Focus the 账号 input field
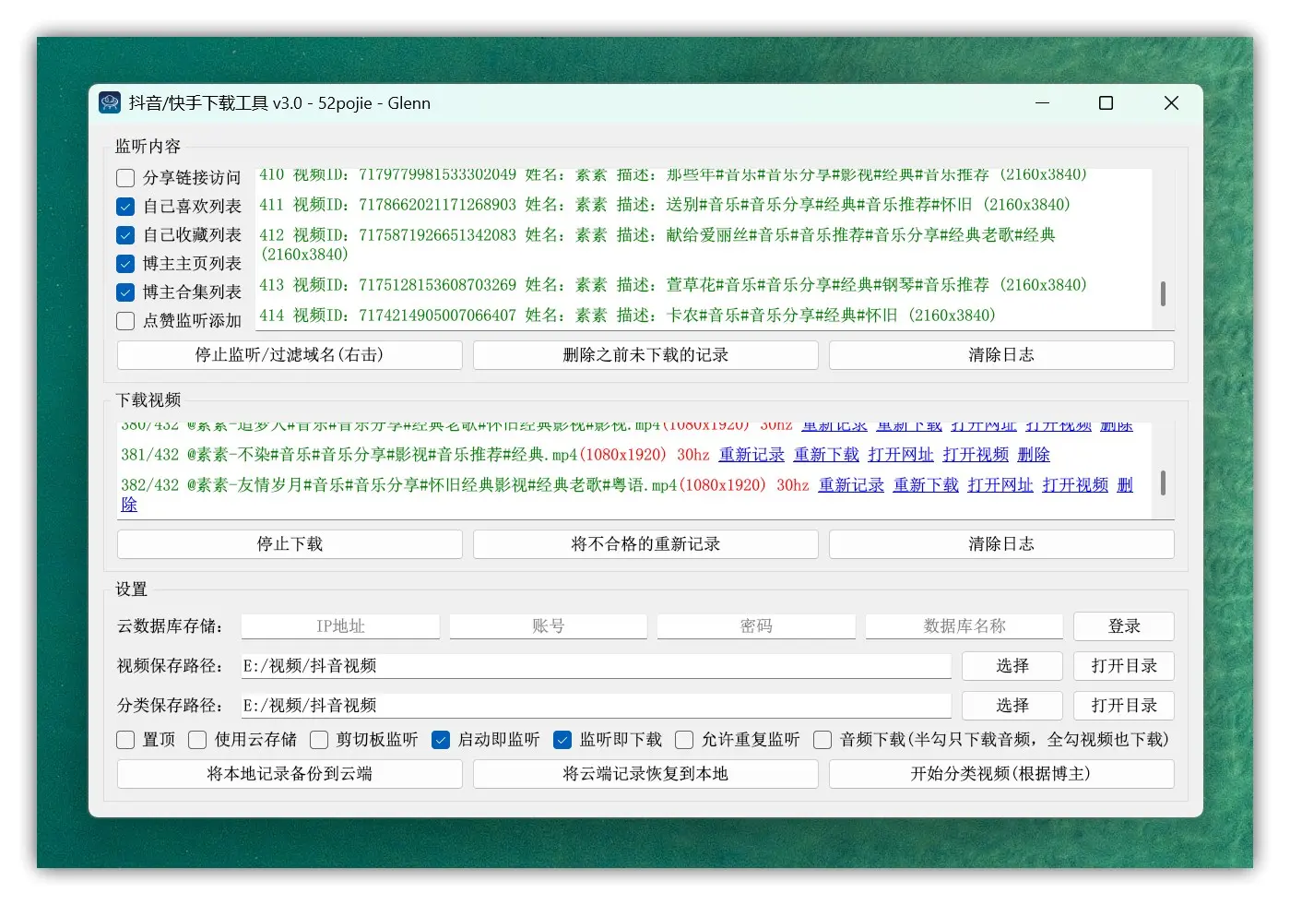 click(x=548, y=626)
